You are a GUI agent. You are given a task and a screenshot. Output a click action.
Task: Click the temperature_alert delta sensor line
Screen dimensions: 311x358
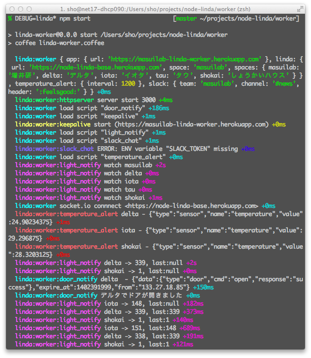[155, 218]
